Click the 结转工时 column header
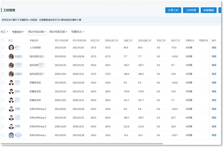The image size is (224, 149). coord(161,41)
